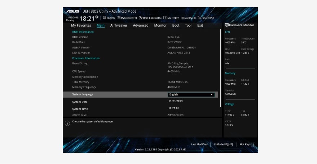
Task: Click the version copyright text at bottom
Action: pyautogui.click(x=160, y=150)
